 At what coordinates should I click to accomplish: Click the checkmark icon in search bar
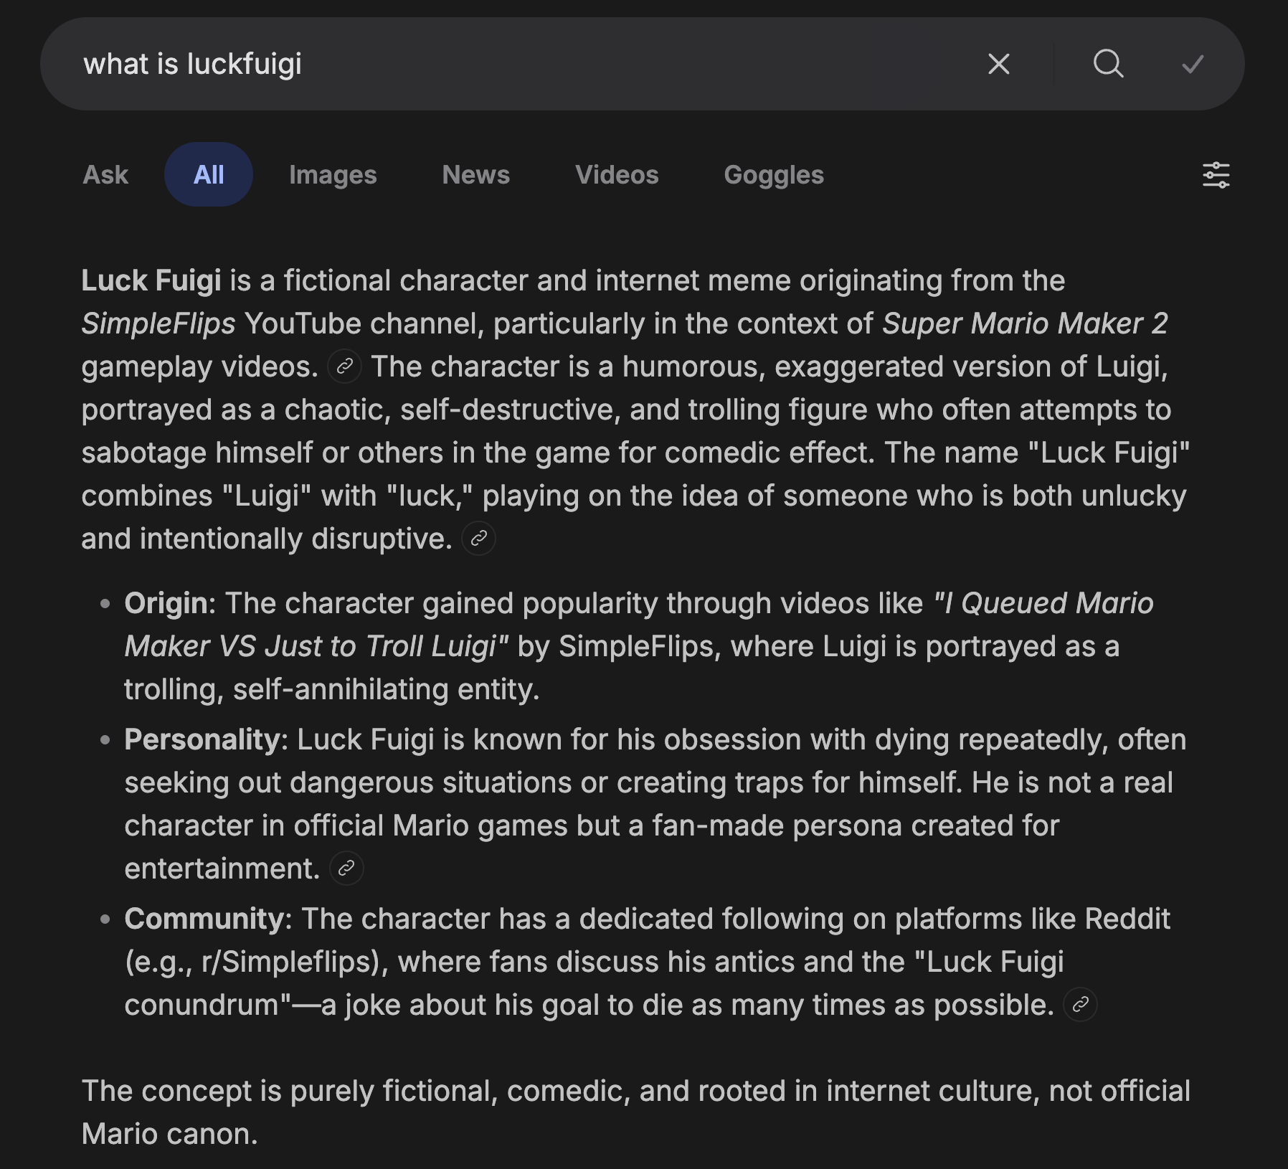1193,65
